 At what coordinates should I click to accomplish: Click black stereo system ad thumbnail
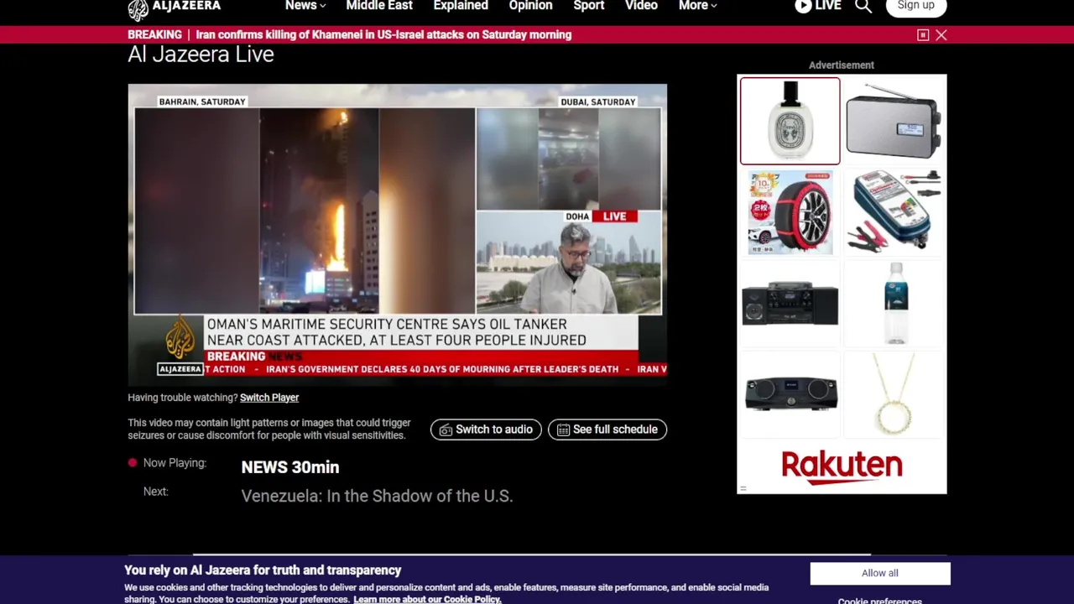pyautogui.click(x=790, y=303)
